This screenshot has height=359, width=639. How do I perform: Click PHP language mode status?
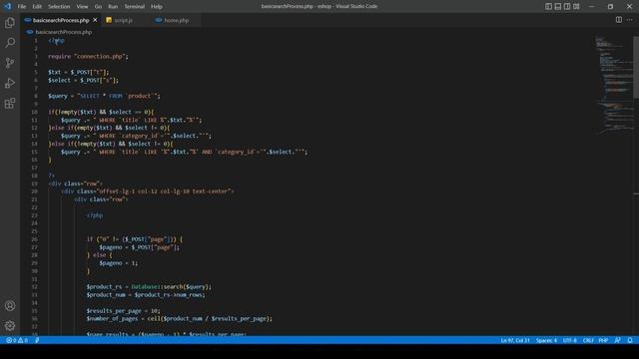click(x=603, y=340)
